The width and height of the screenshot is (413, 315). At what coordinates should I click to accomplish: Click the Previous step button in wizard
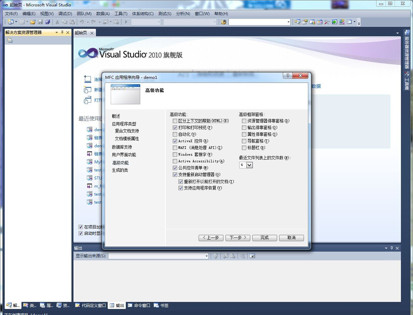211,238
